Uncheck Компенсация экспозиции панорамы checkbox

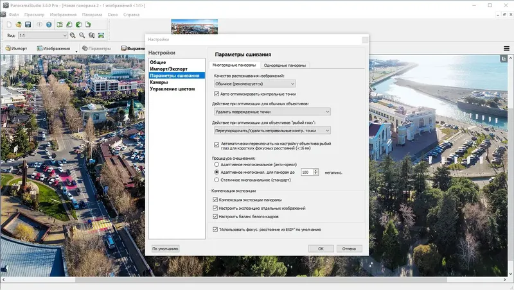[215, 200]
